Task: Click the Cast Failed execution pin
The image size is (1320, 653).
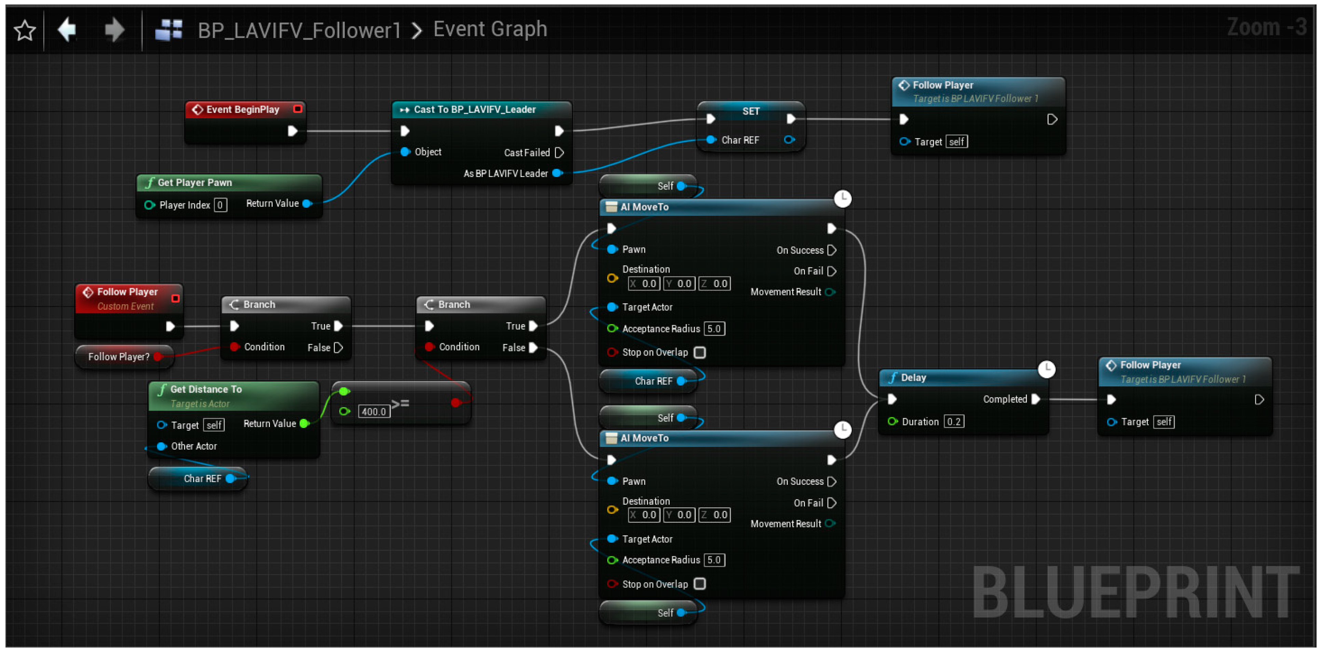Action: click(x=560, y=153)
